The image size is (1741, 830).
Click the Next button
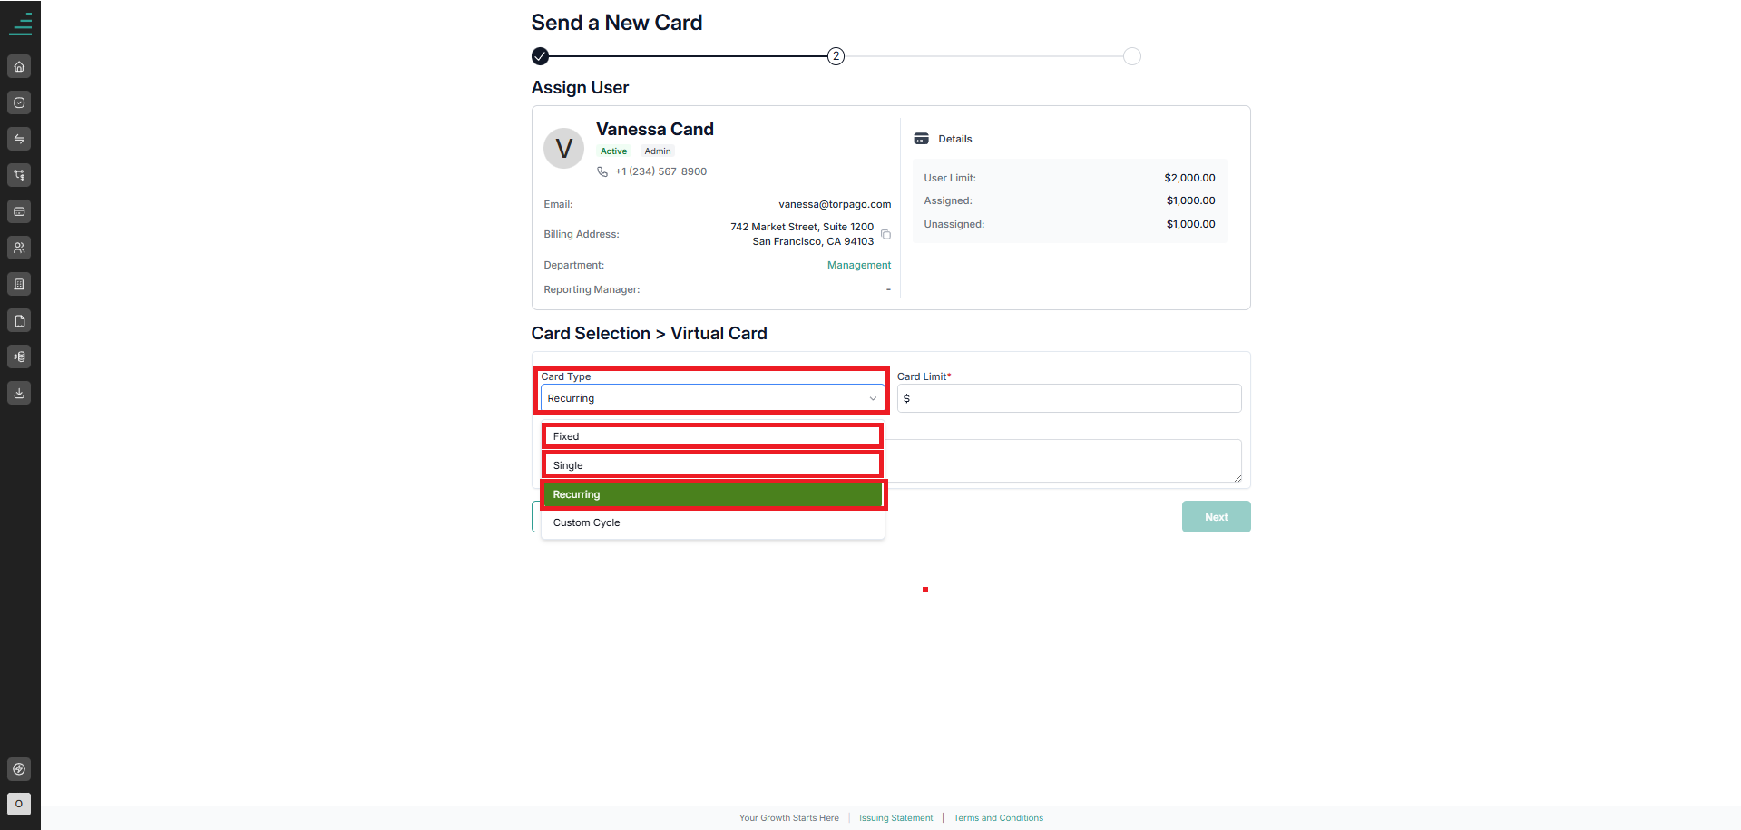coord(1216,517)
